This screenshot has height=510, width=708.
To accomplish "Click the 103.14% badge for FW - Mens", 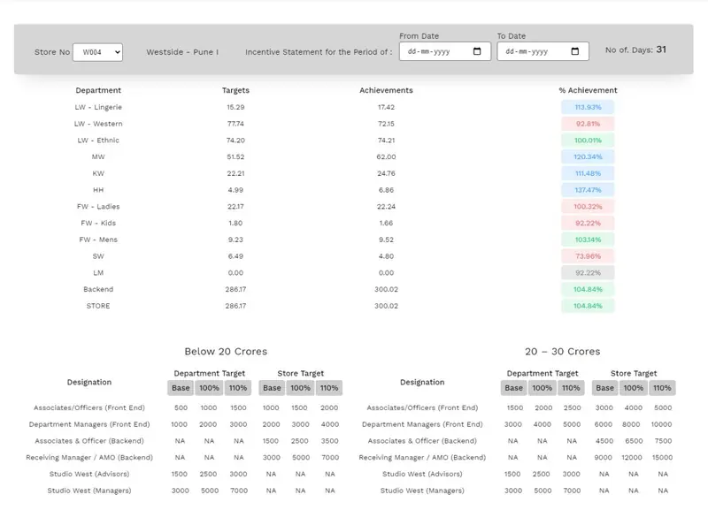I will 588,240.
